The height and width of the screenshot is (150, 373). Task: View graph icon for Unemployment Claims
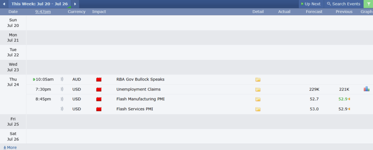click(366, 89)
